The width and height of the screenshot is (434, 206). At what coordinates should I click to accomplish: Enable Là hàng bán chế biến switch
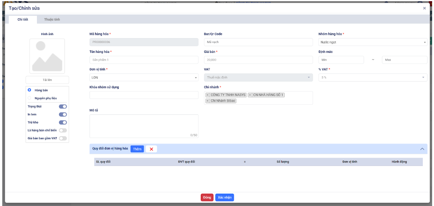click(x=63, y=130)
